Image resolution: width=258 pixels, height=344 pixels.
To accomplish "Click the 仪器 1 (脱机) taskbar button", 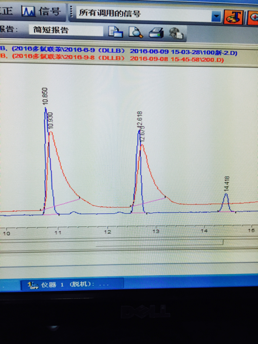I will click(x=72, y=284).
